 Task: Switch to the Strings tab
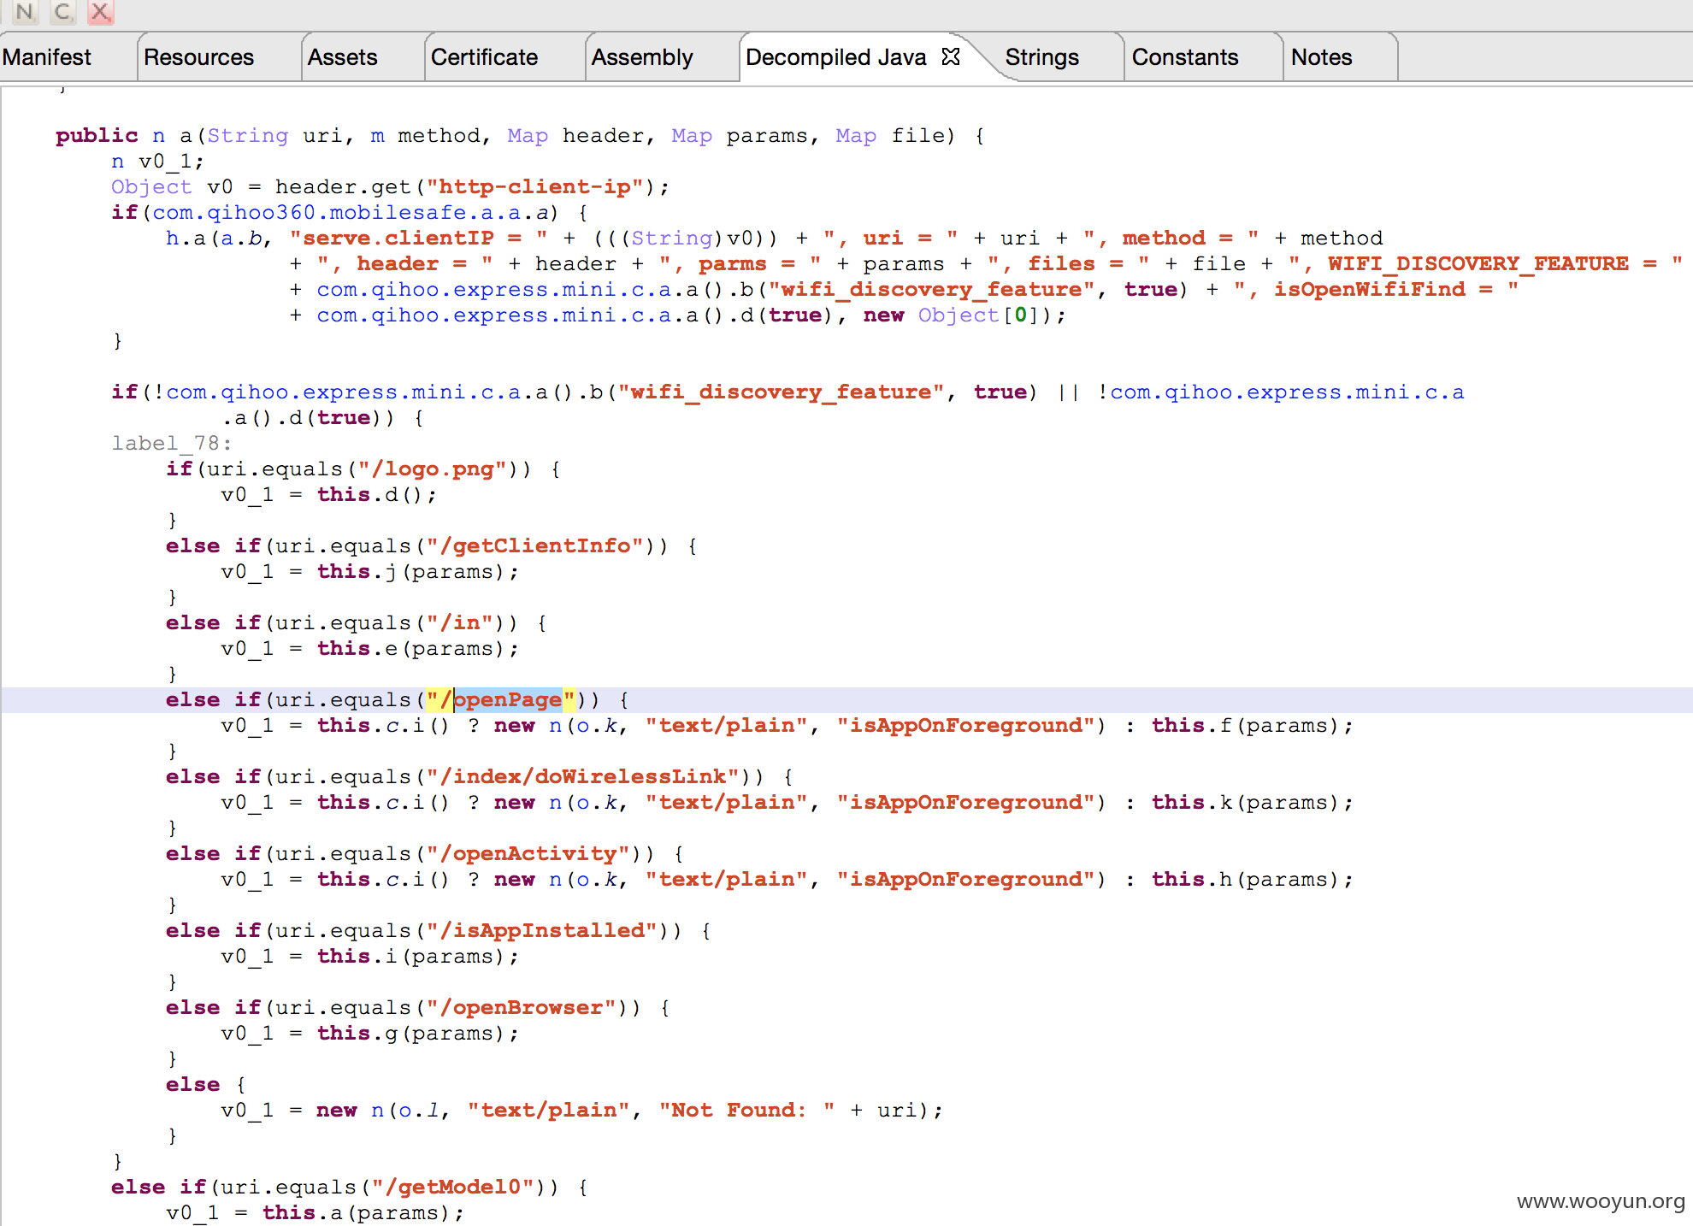click(x=1041, y=57)
